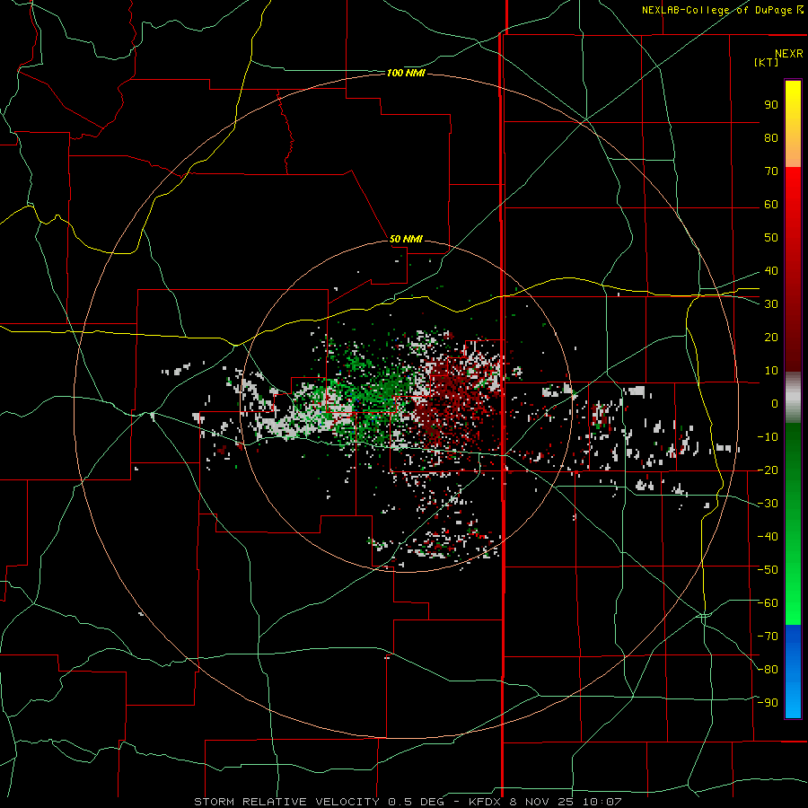Click the -50 value on the velocity scale

(x=768, y=570)
